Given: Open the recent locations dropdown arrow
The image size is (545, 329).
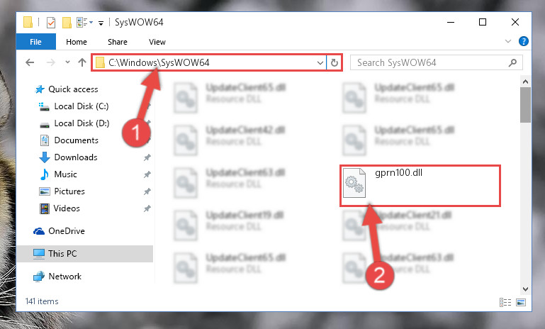Looking at the screenshot, I should pos(67,62).
